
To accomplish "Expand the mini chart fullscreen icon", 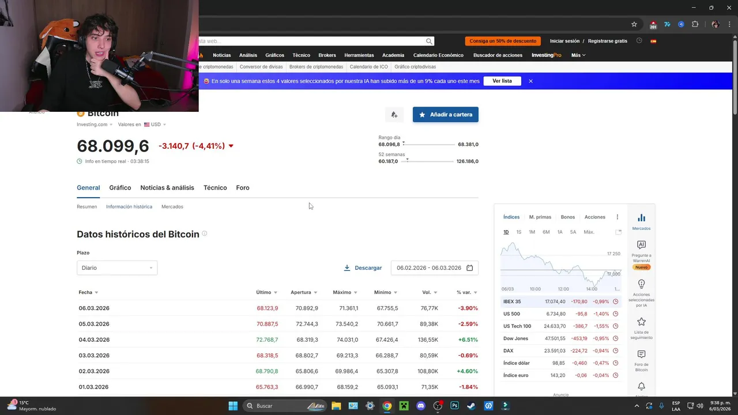I will click(x=618, y=232).
